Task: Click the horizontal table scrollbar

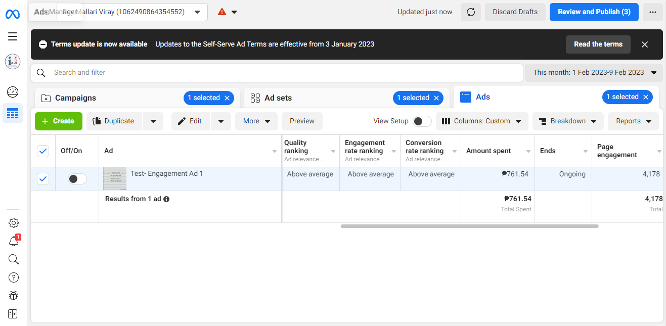Action: click(469, 226)
